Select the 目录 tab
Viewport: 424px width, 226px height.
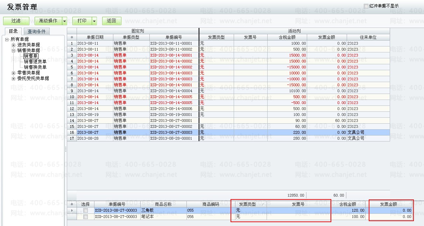tap(13, 31)
